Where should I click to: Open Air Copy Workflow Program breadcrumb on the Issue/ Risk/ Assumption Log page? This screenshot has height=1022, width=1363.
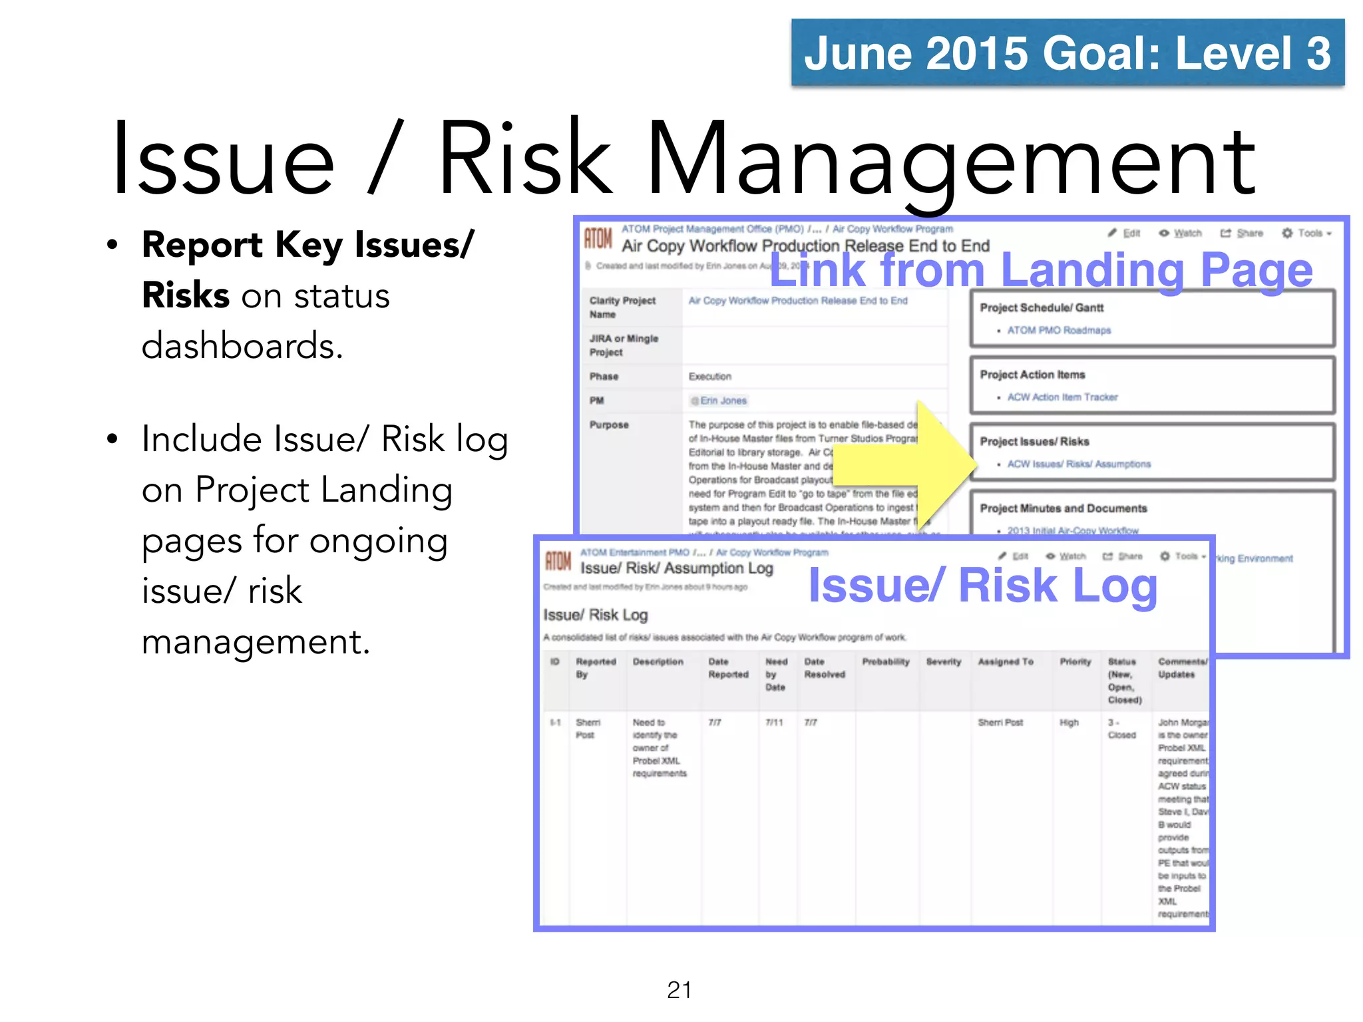click(x=772, y=552)
